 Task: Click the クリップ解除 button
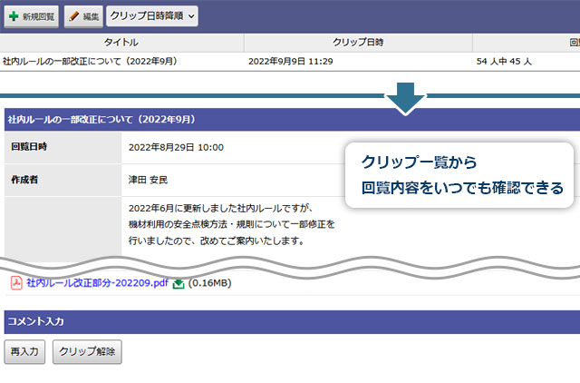coord(87,351)
